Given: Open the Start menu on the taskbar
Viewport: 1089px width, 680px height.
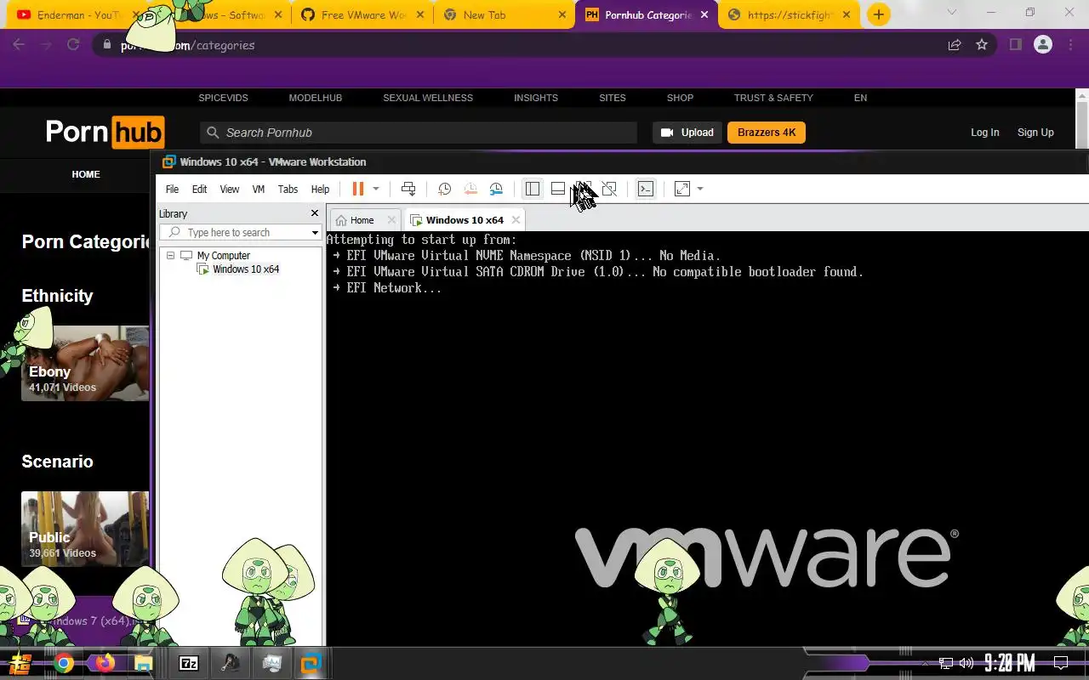Looking at the screenshot, I should 20,663.
